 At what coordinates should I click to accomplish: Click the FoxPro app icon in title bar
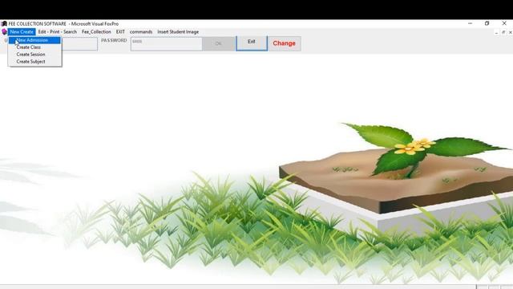point(4,23)
